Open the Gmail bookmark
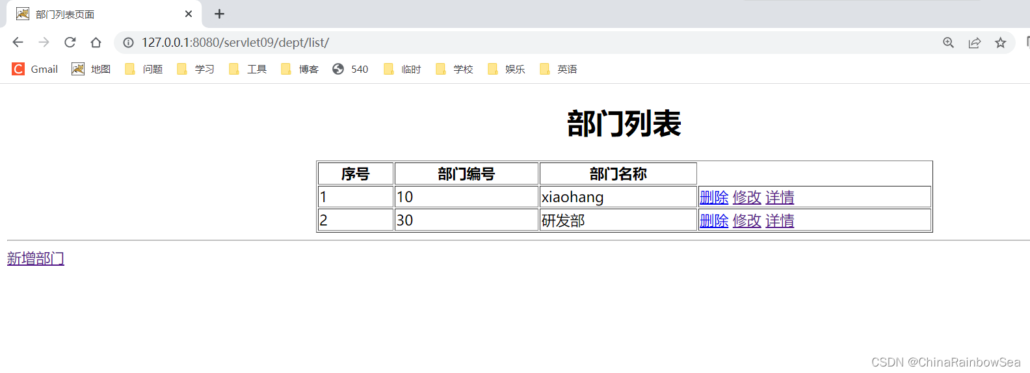The image size is (1030, 373). click(x=35, y=69)
